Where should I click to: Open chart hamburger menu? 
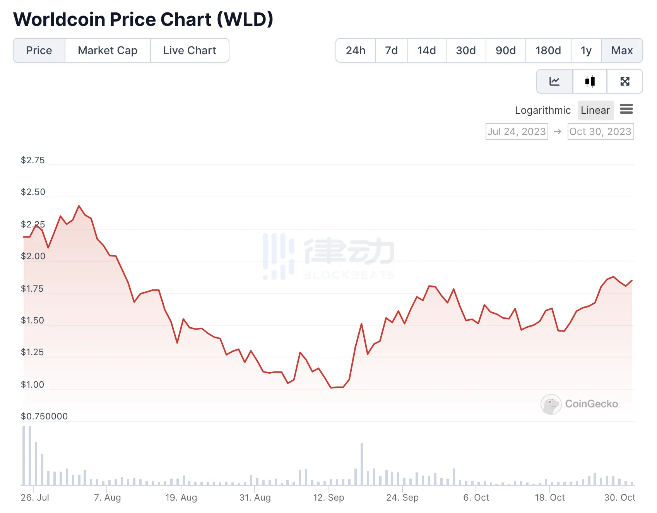pos(626,109)
